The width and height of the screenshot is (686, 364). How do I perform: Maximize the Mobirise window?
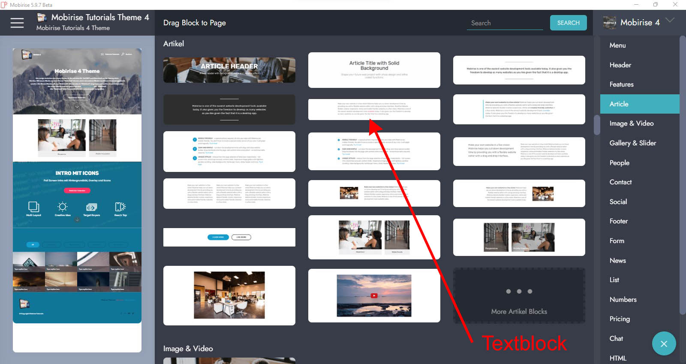pyautogui.click(x=655, y=5)
